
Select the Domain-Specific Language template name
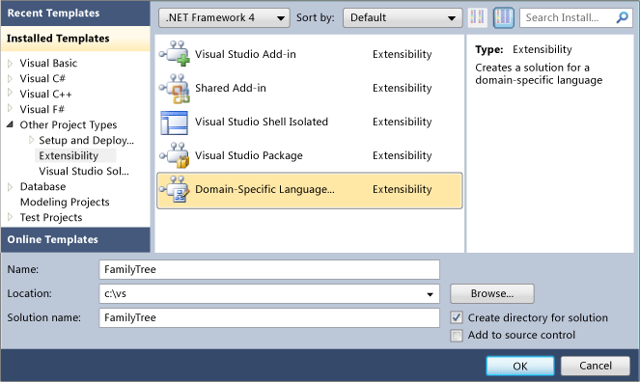point(264,190)
